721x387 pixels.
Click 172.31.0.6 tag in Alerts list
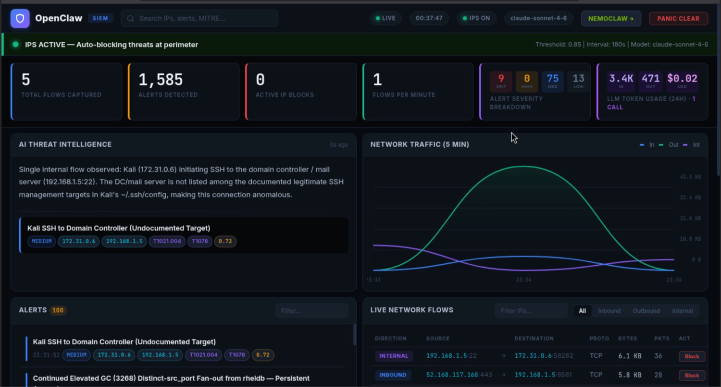click(114, 355)
